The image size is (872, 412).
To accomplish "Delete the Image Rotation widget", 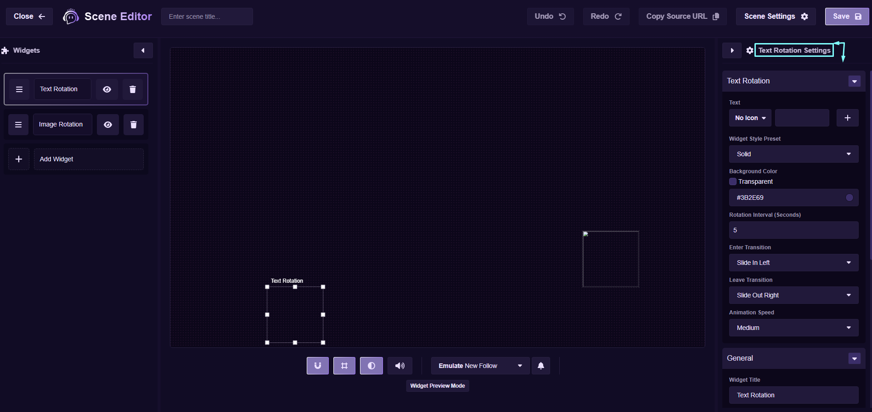I will tap(134, 125).
